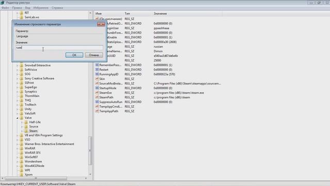
Task: Click the Snowball Interactive folder icon
Action: [x=22, y=65]
